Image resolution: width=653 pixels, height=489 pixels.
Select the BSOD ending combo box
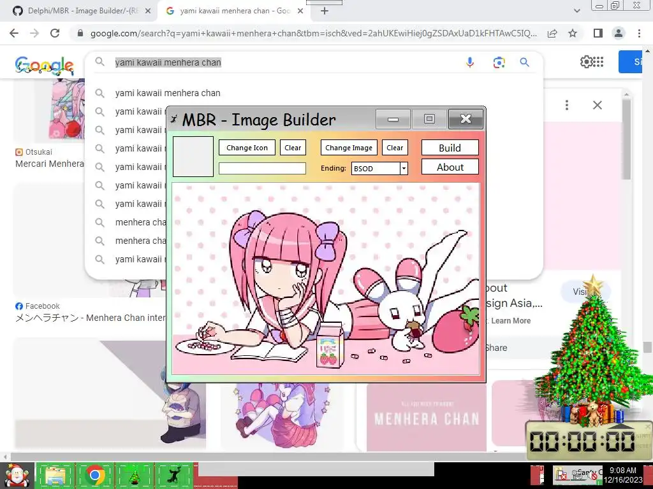click(x=379, y=168)
